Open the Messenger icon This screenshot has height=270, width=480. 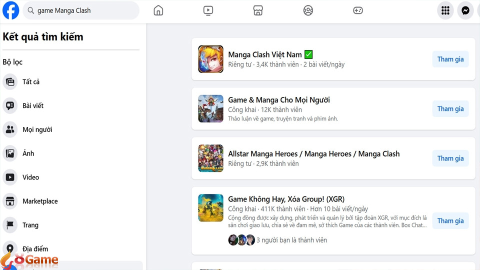[x=465, y=10]
